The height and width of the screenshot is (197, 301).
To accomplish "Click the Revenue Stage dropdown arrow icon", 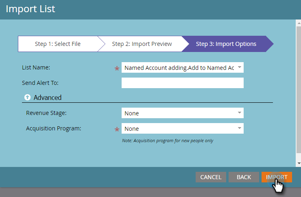I will coord(239,113).
